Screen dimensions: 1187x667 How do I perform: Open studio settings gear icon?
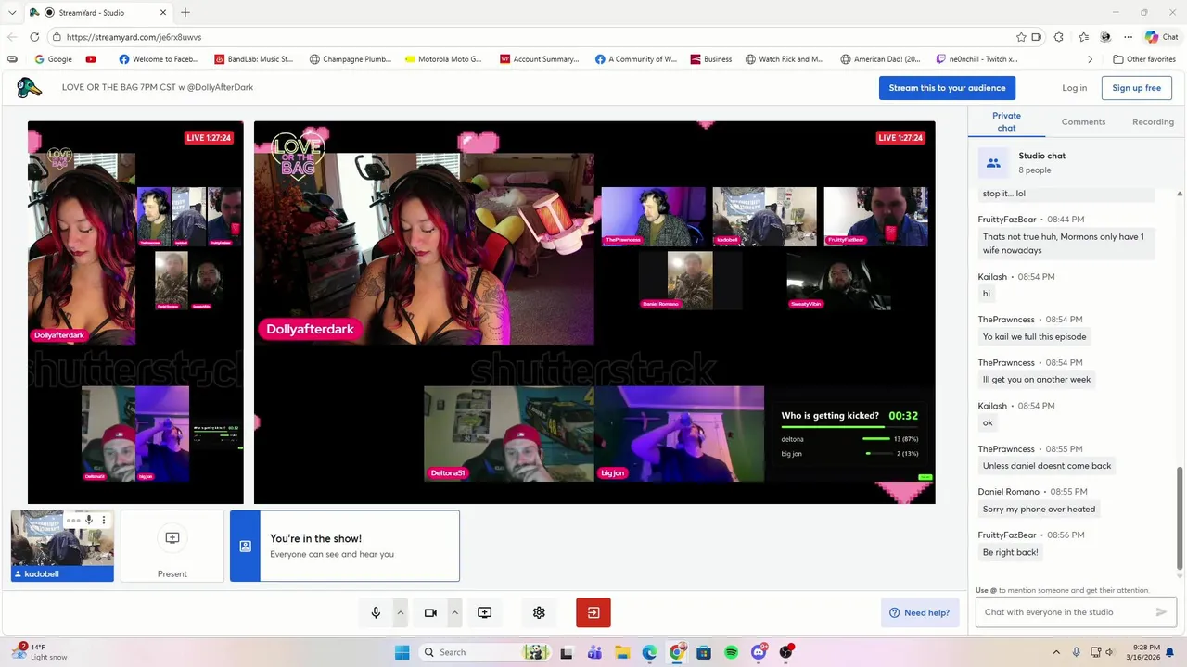tap(539, 612)
